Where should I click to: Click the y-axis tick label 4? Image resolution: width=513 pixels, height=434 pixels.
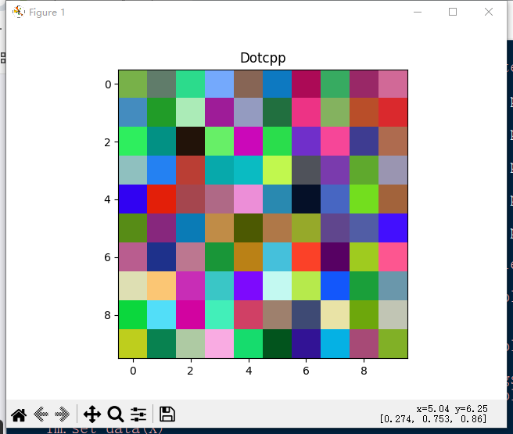(108, 199)
